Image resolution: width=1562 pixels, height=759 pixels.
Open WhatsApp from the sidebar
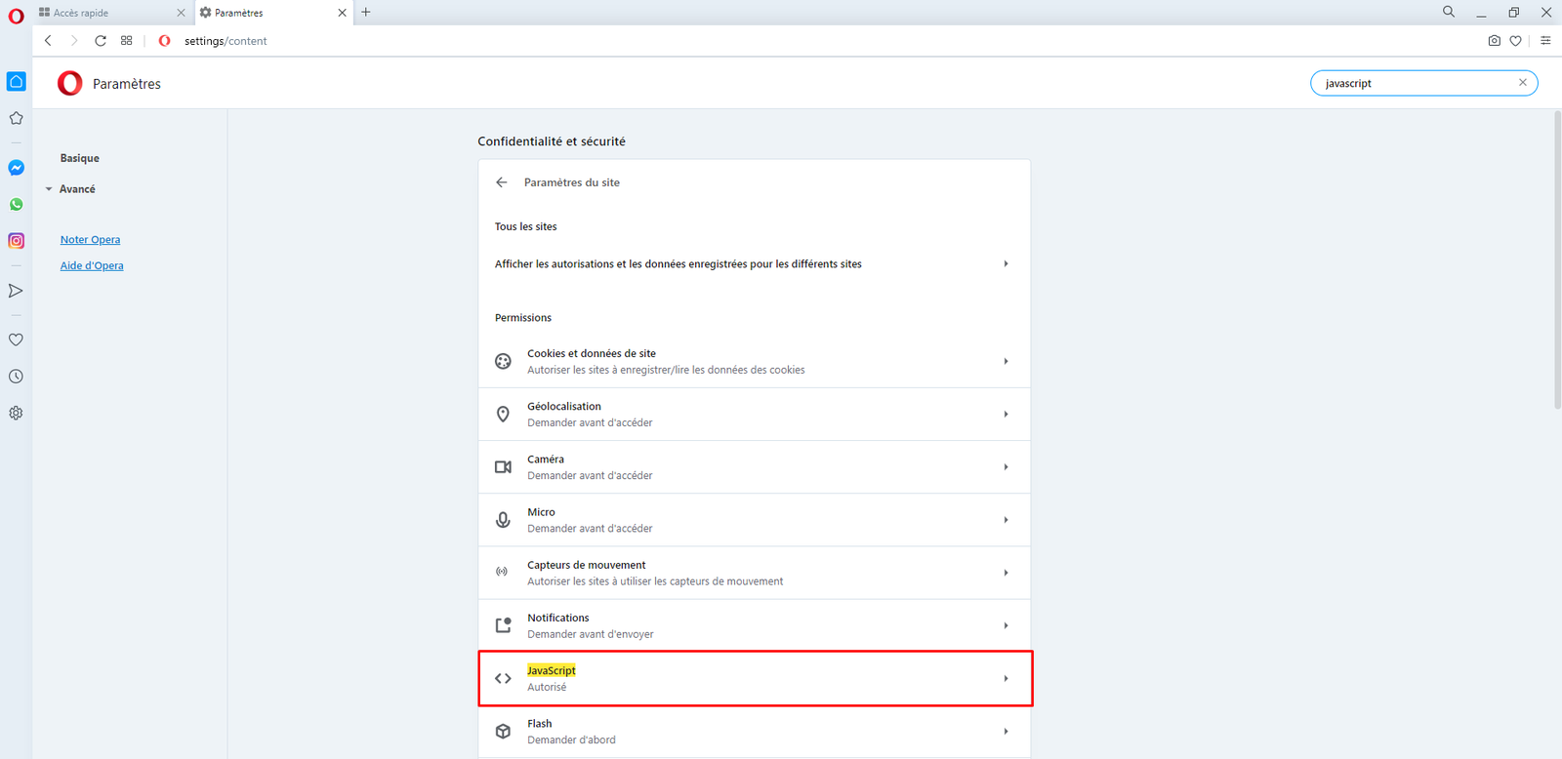click(x=17, y=205)
